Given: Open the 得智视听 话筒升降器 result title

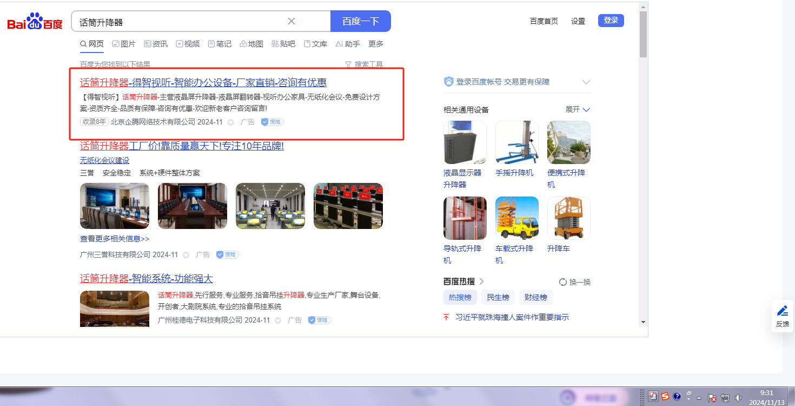Looking at the screenshot, I should (x=203, y=82).
